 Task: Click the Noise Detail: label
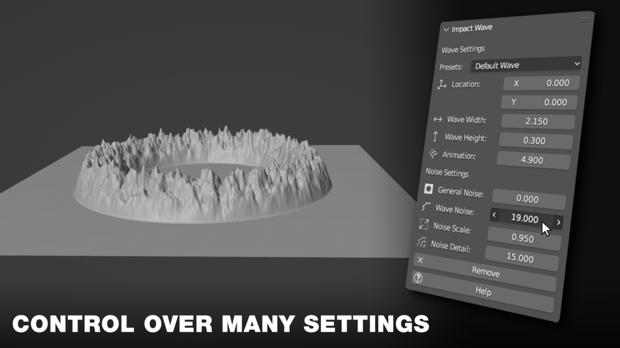tap(450, 246)
